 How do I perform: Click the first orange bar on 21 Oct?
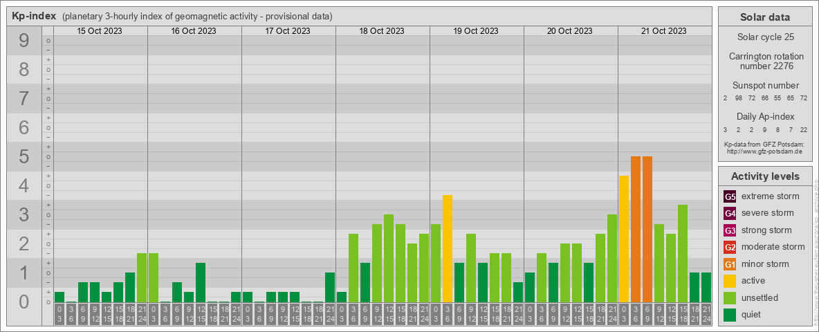(x=636, y=229)
